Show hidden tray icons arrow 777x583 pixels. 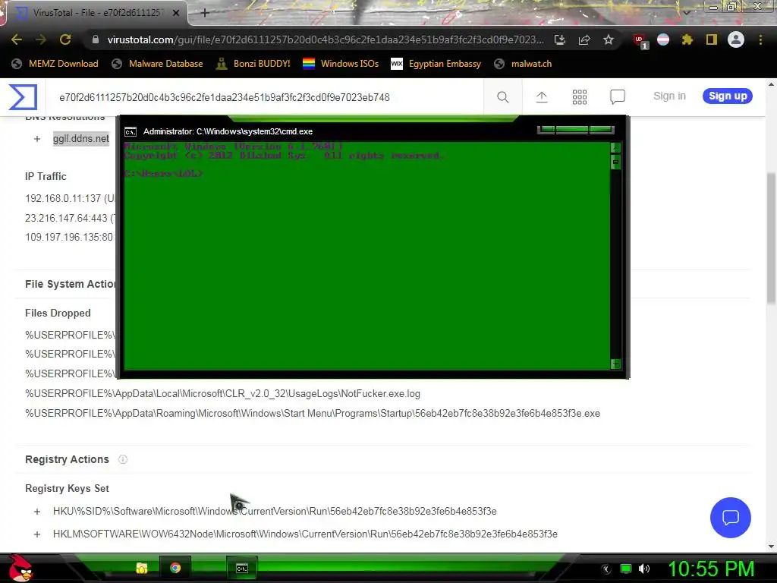click(606, 569)
